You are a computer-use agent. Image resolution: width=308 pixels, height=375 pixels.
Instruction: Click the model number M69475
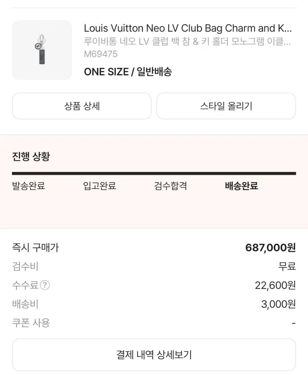click(x=101, y=54)
